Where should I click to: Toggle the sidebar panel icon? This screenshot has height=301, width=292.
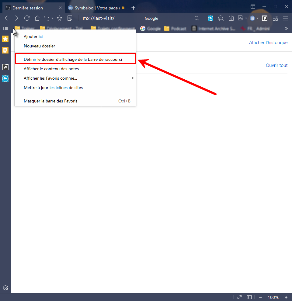[5, 28]
